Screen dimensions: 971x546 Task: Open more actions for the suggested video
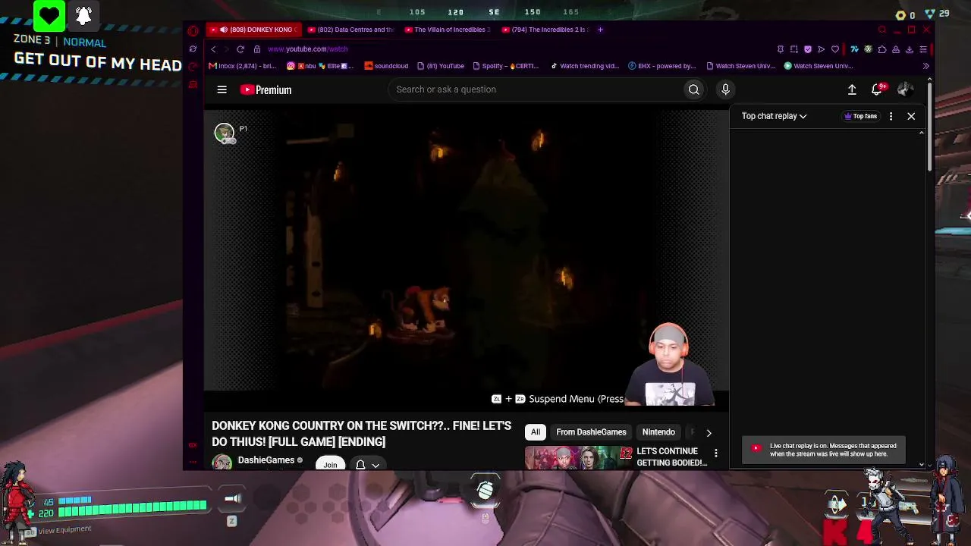715,453
